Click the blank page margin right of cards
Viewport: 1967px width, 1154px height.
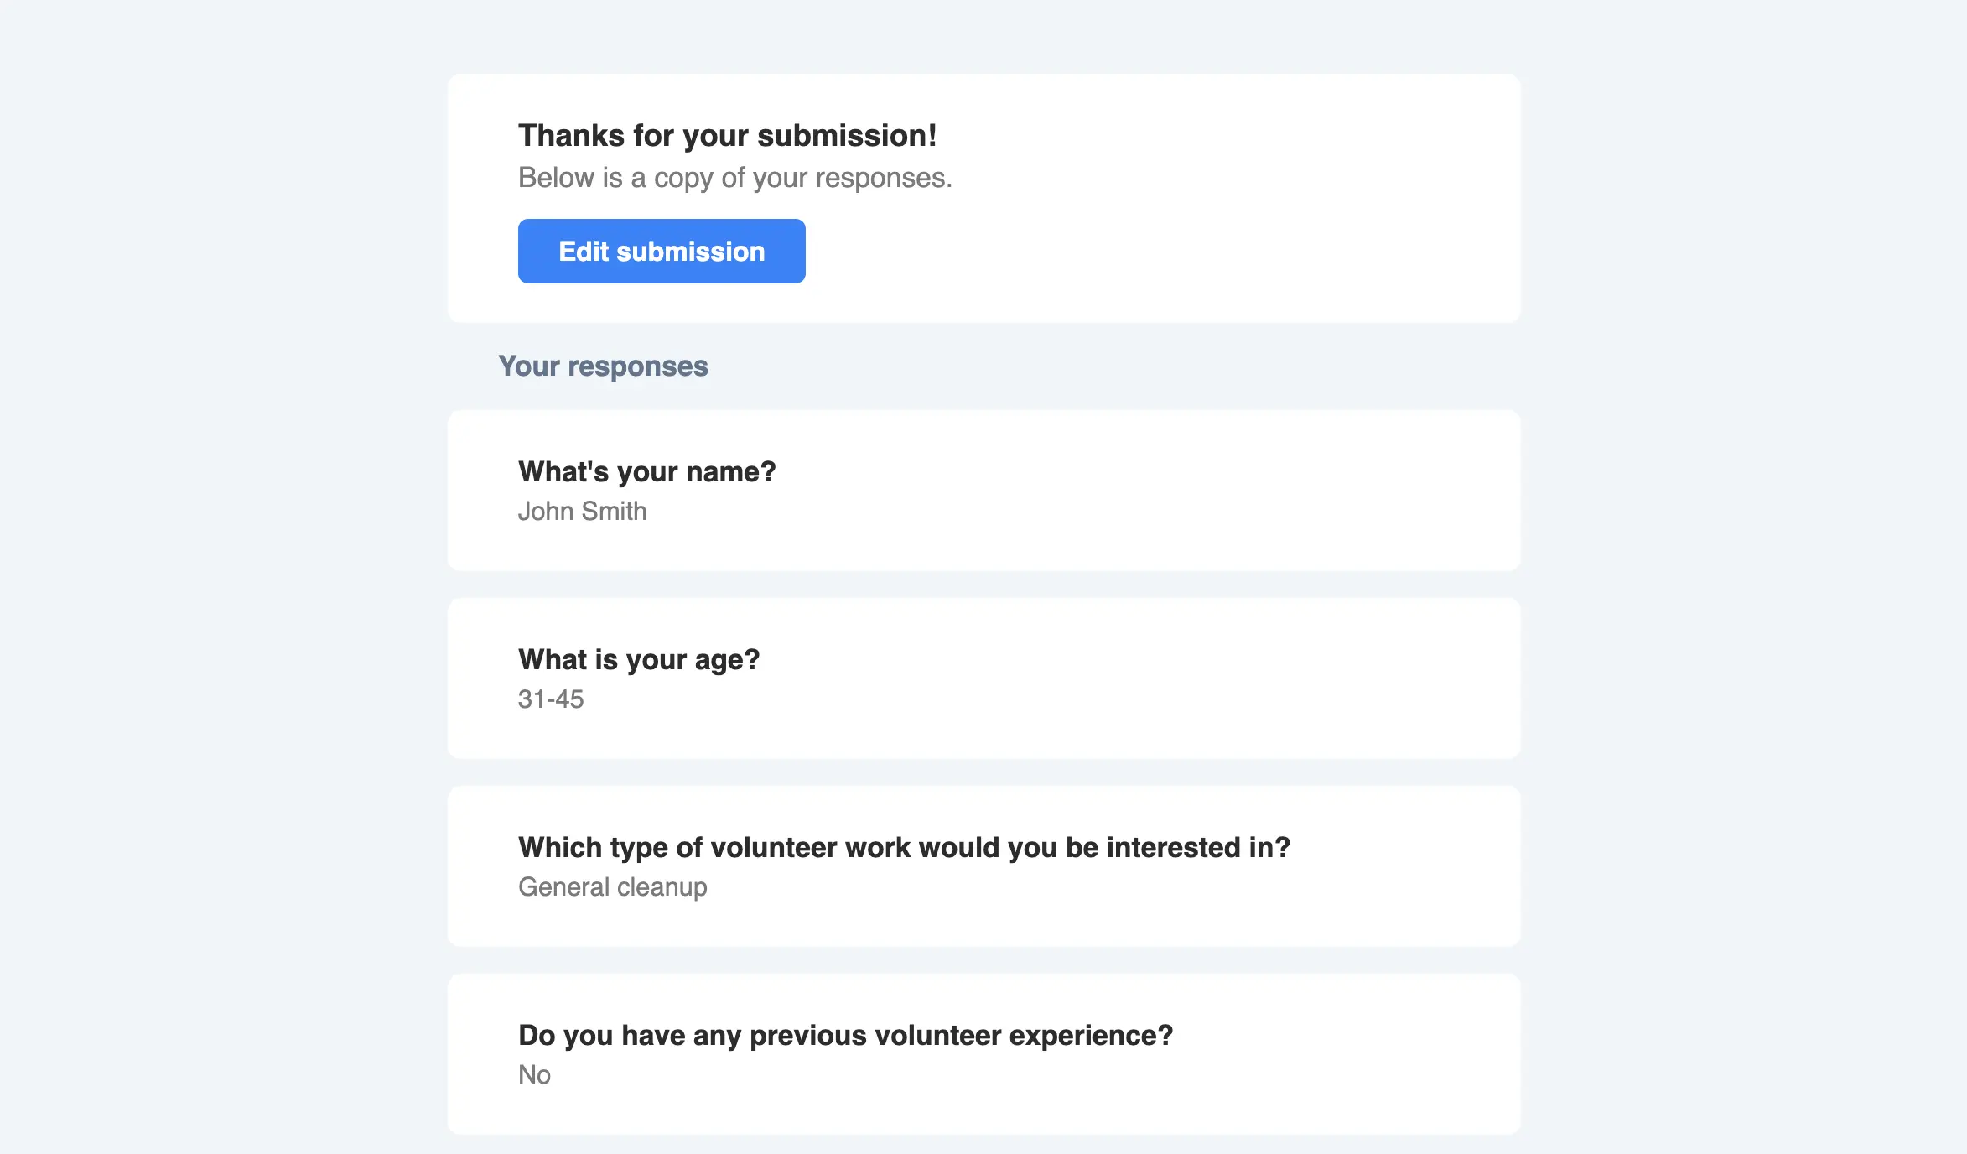1744,587
